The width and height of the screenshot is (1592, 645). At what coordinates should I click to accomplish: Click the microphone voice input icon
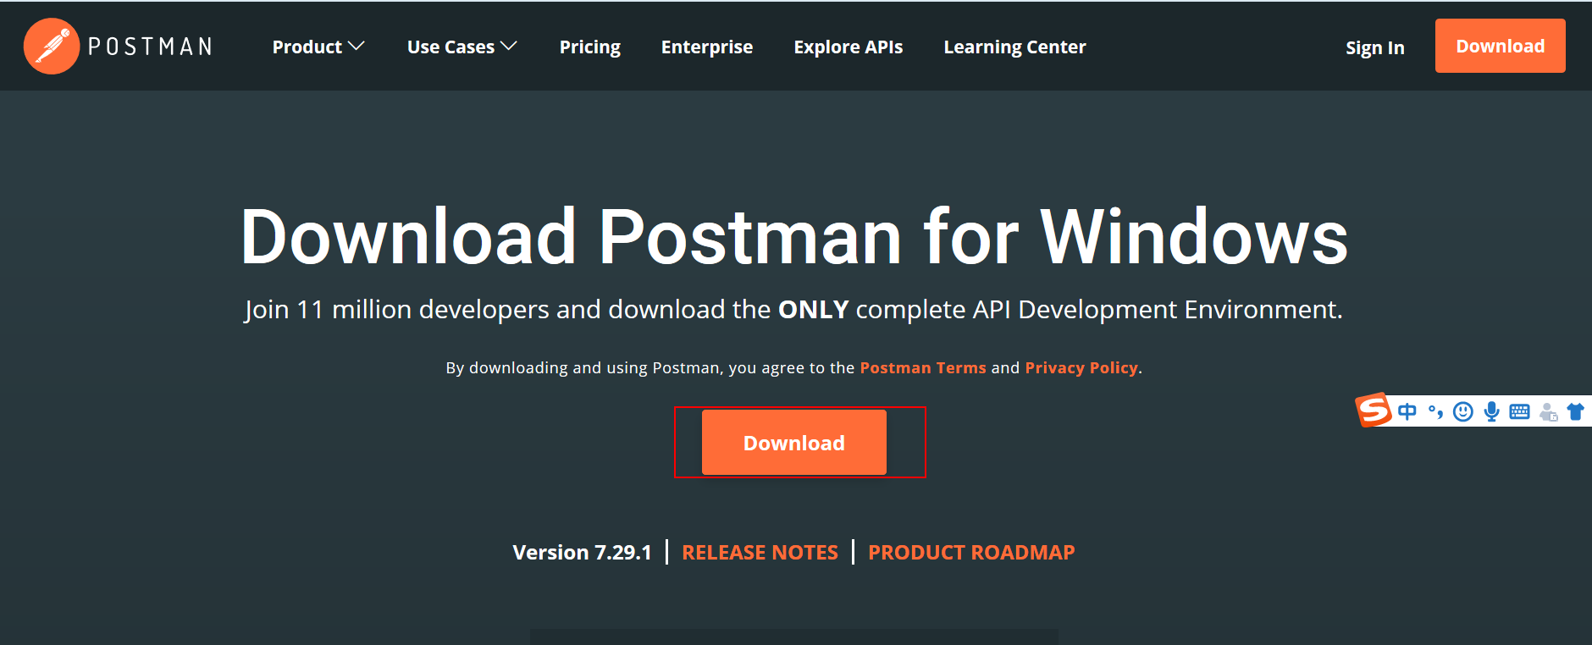[x=1491, y=412]
